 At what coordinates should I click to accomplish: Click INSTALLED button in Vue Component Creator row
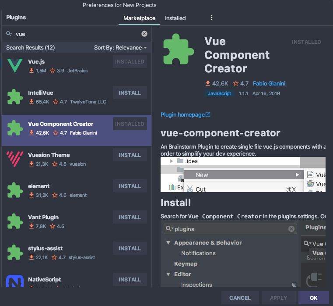pos(130,124)
